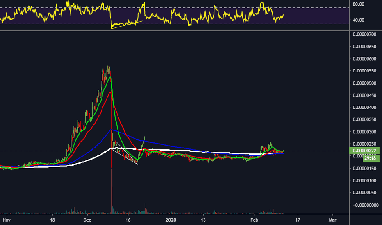This screenshot has height=225, width=382.
Task: Click the 0.00000700 price axis label
Action: pos(364,34)
